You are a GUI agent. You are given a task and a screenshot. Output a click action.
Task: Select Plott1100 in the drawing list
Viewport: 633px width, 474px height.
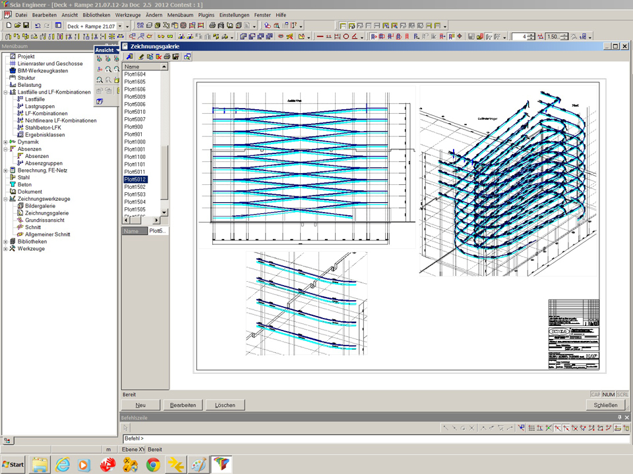[x=135, y=157]
